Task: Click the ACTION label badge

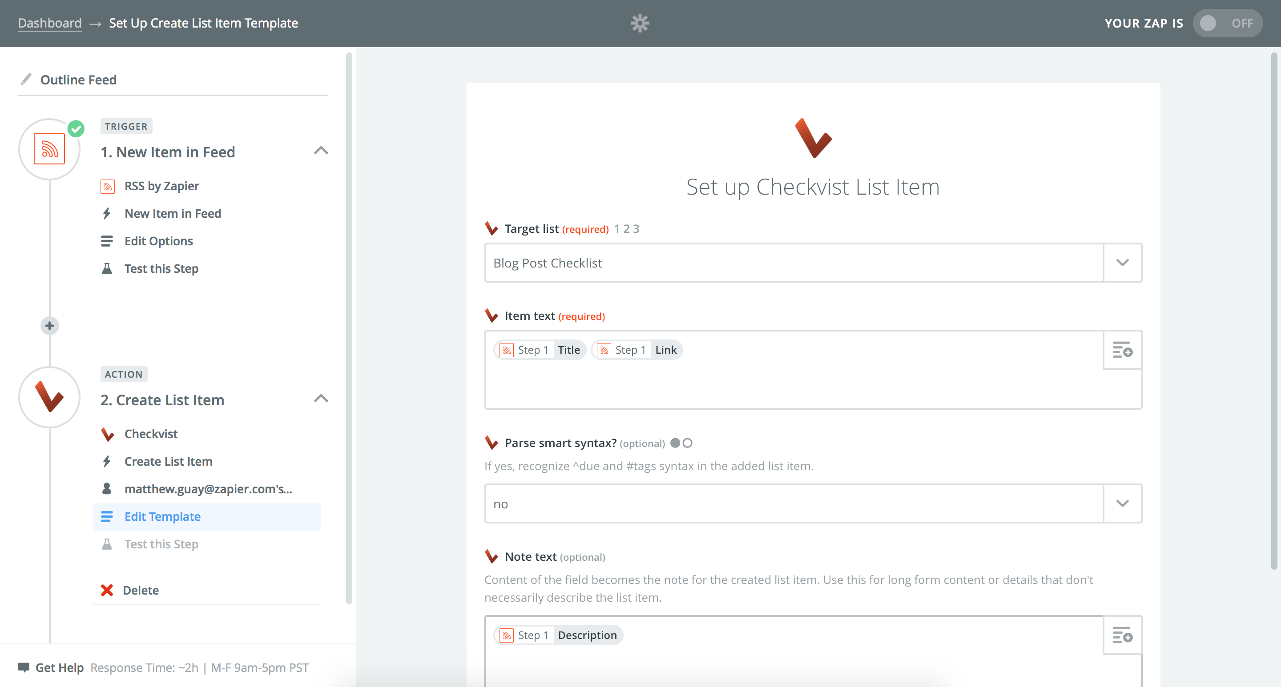Action: pos(124,375)
